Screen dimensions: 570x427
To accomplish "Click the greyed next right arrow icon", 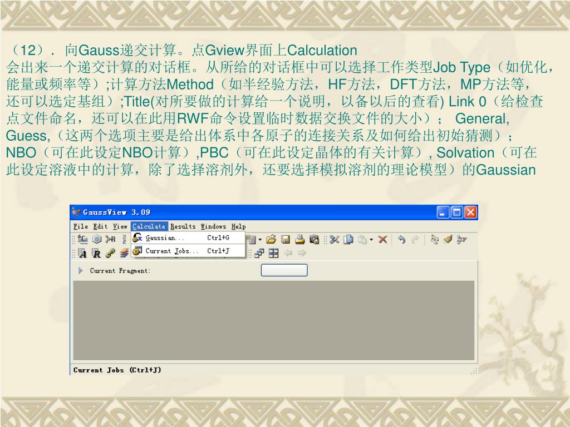I will tap(302, 253).
